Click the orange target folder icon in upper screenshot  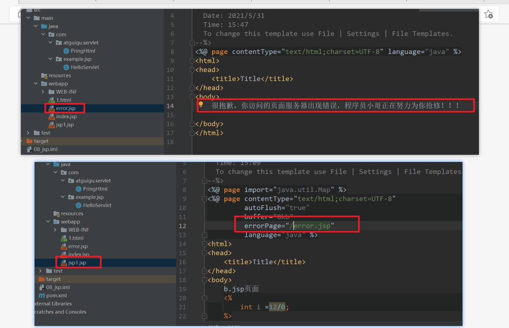[29, 141]
